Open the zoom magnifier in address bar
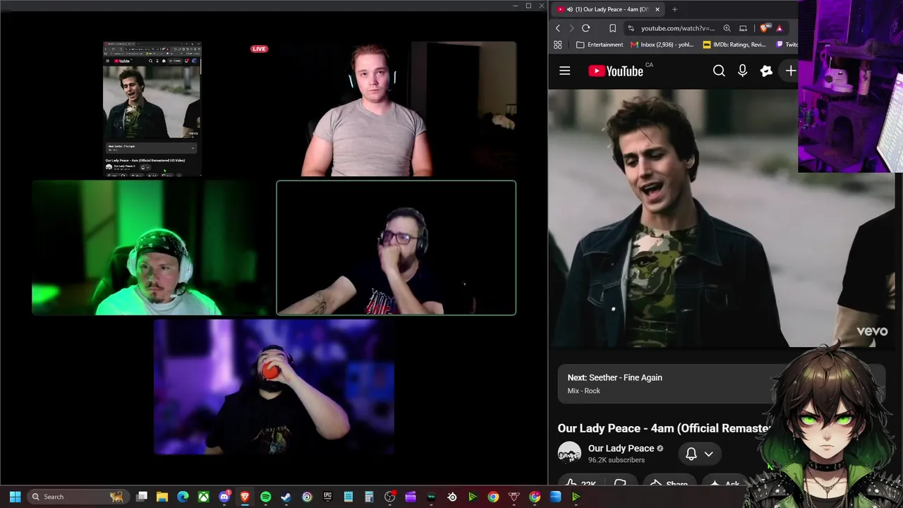903x508 pixels. pos(727,28)
